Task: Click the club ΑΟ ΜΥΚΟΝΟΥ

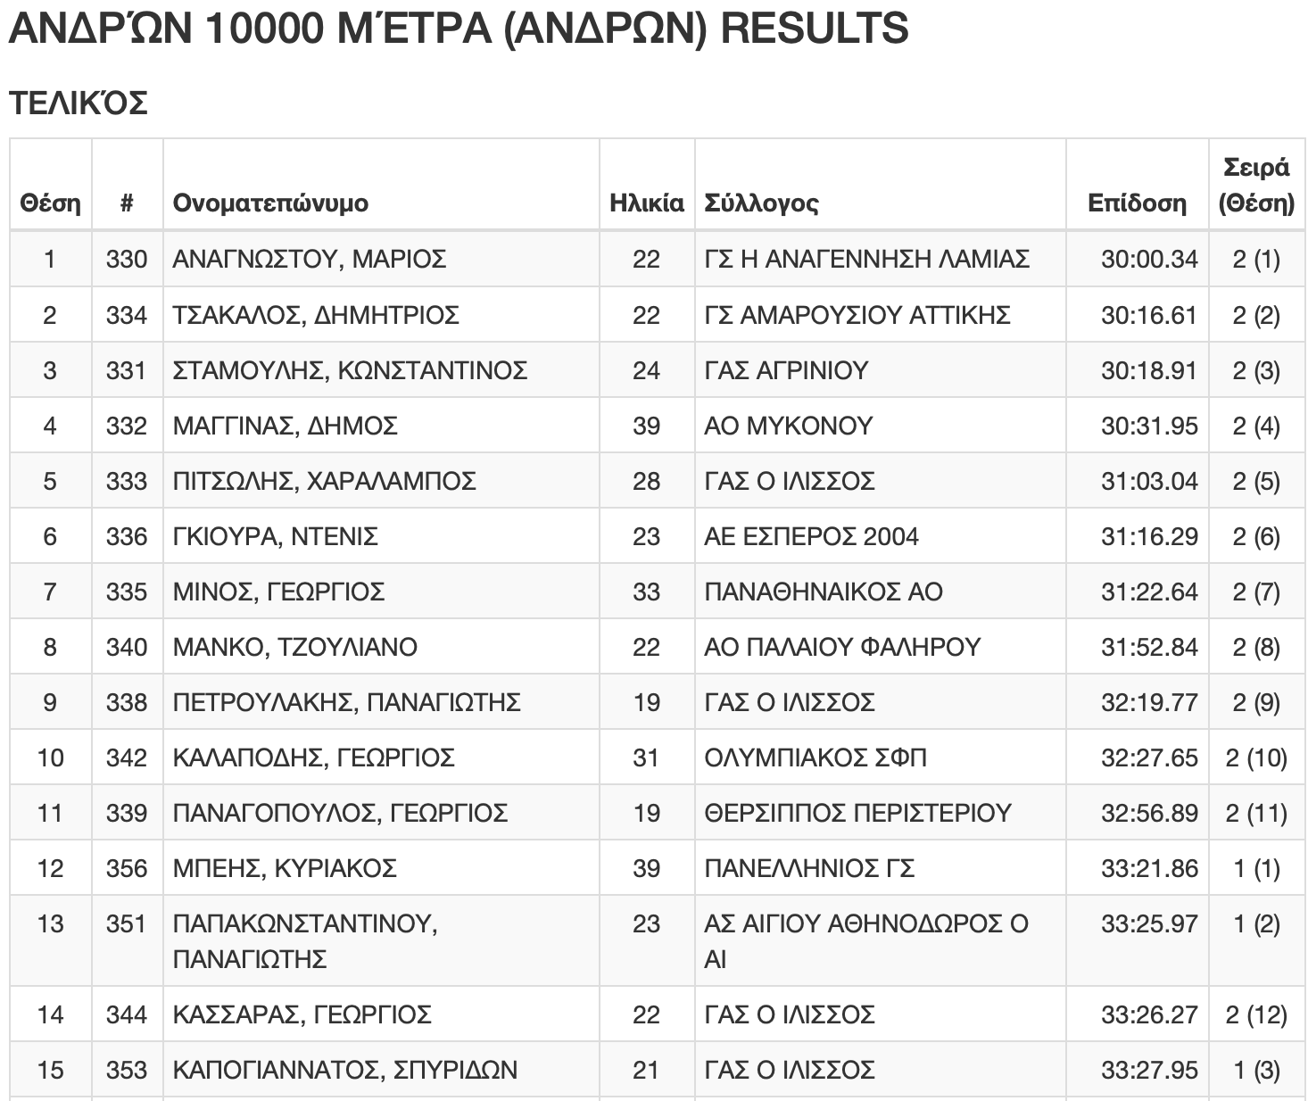Action: [788, 426]
